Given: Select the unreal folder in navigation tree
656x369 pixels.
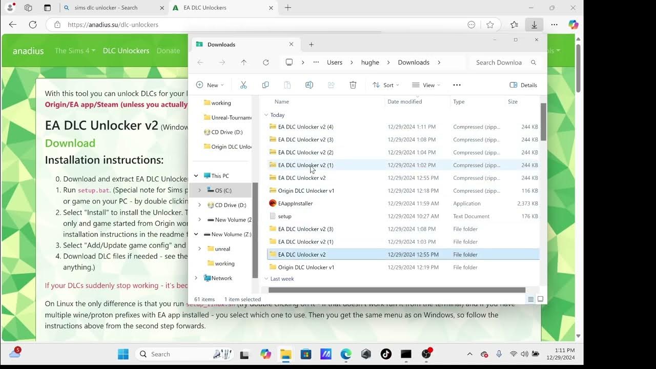Looking at the screenshot, I should [x=222, y=249].
